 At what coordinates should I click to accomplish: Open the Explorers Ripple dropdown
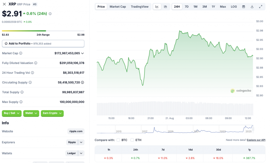tap(81, 142)
